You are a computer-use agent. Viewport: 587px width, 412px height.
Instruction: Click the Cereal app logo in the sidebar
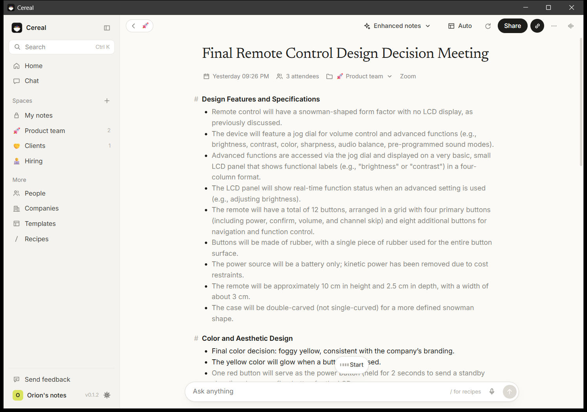17,28
